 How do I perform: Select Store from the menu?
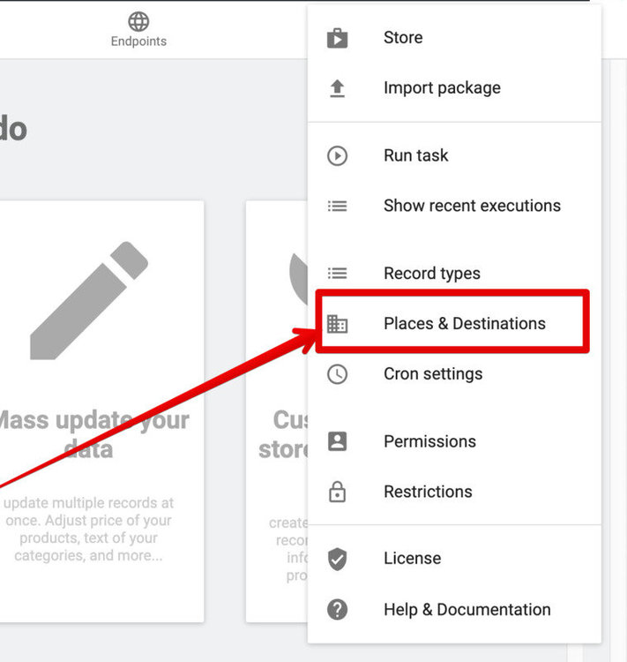click(403, 38)
